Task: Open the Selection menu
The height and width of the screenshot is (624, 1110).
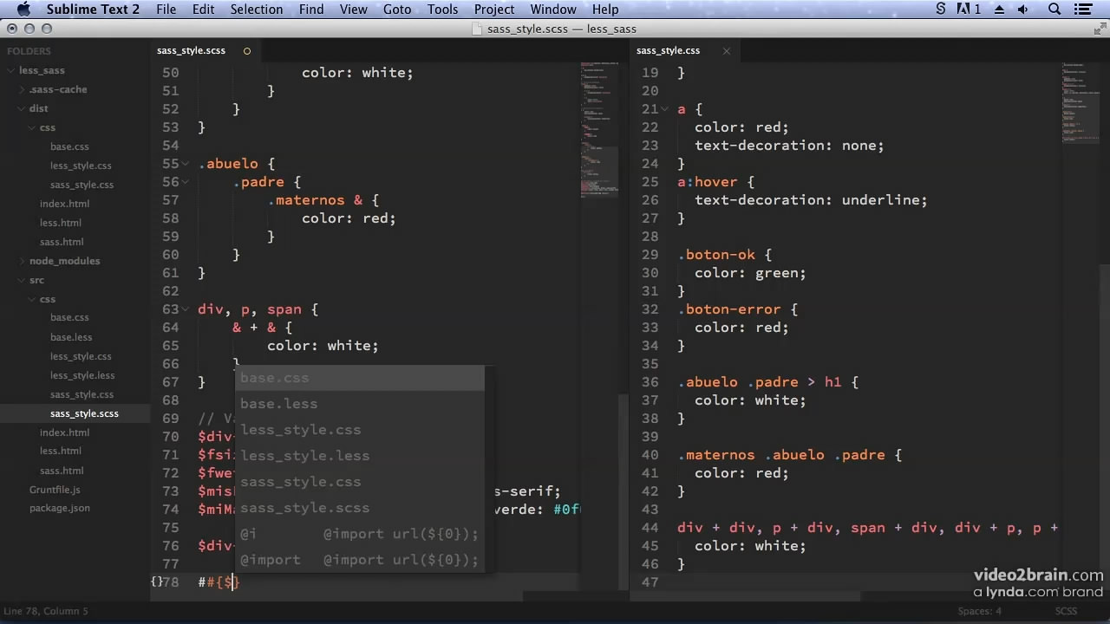Action: 257,10
